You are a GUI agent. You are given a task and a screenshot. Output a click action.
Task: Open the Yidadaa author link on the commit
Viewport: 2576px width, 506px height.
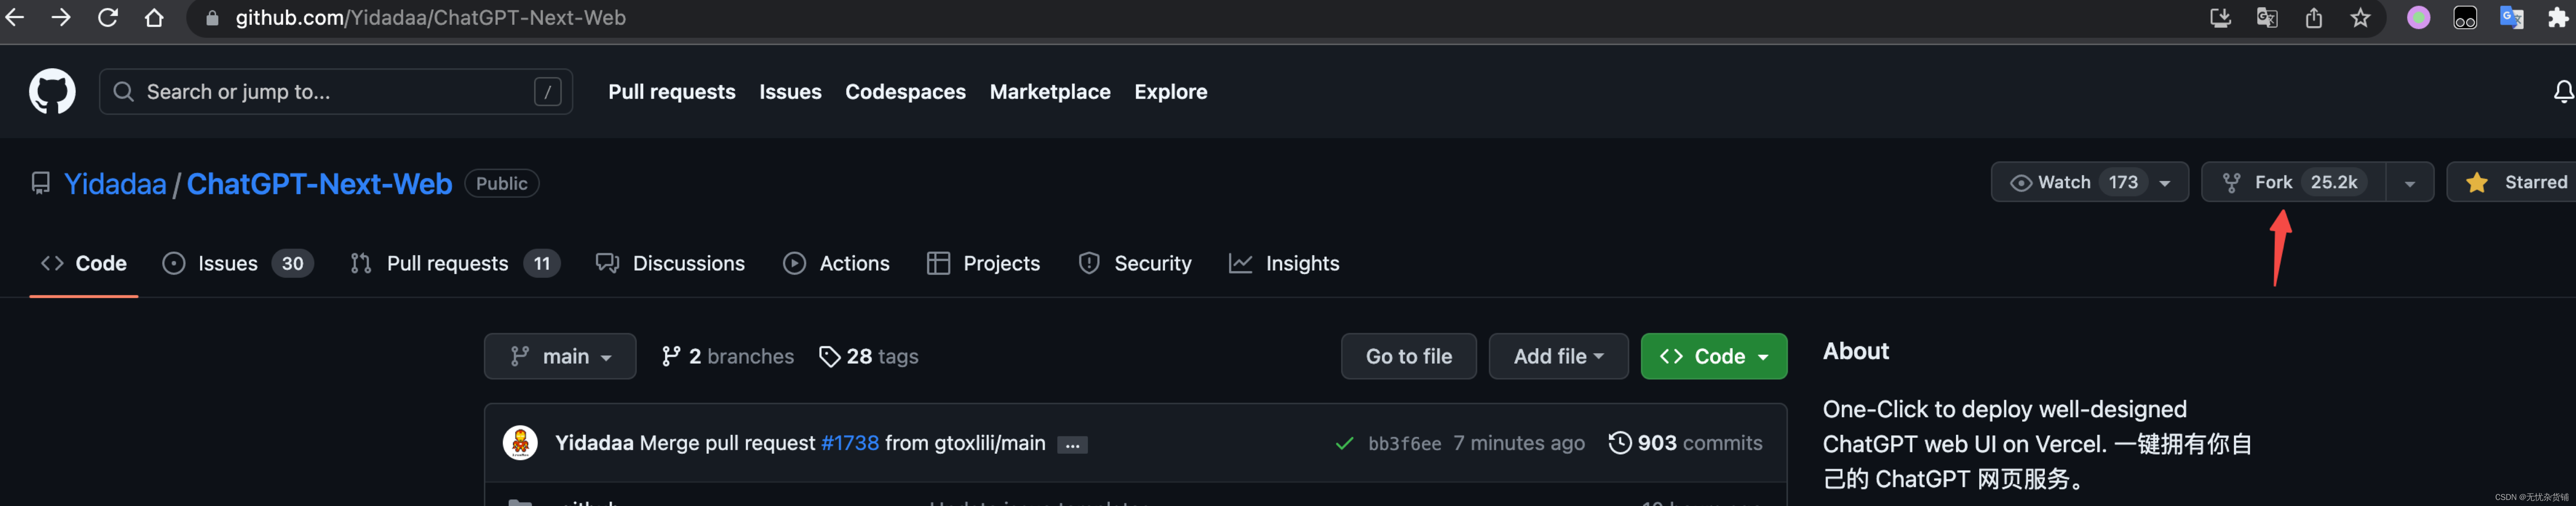594,443
